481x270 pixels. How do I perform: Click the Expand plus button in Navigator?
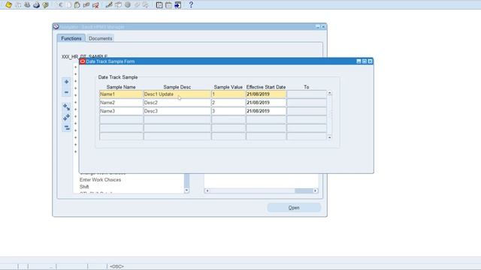tap(66, 82)
